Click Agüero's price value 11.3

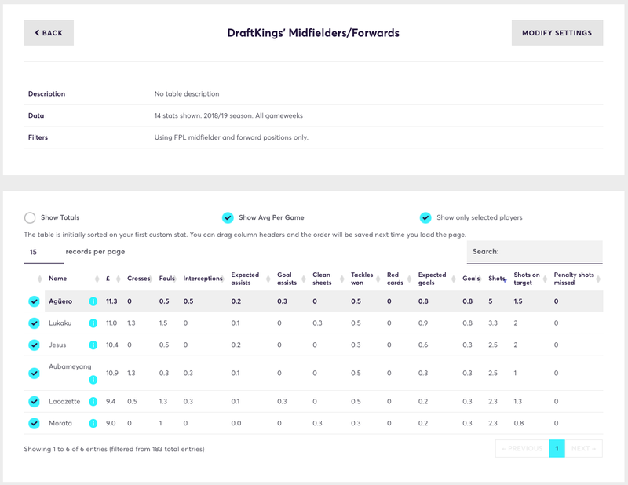pos(111,301)
